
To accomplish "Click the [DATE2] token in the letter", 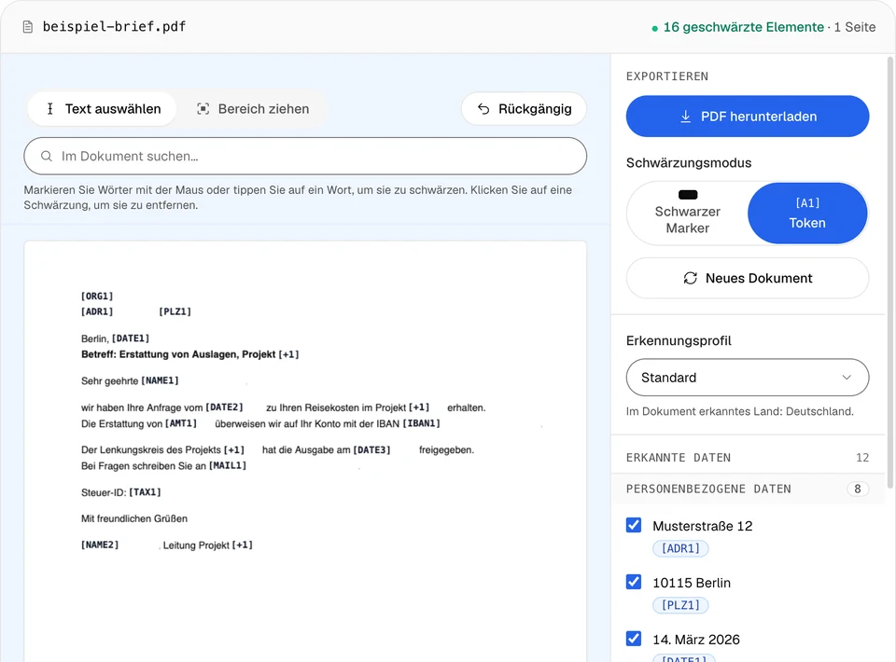I will (224, 407).
